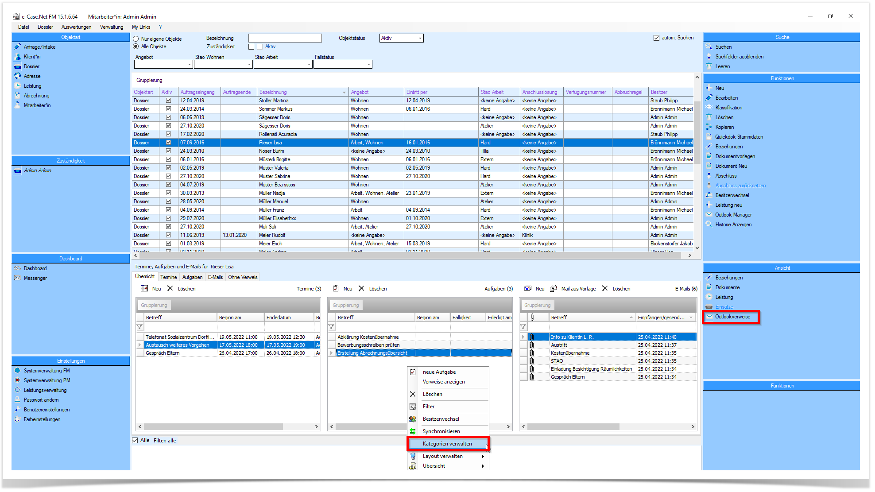
Task: Click Mail aus Vorlage icon
Action: (554, 288)
